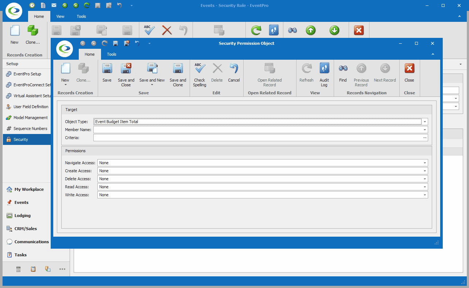Click the Save and New ribbon button

(x=152, y=75)
